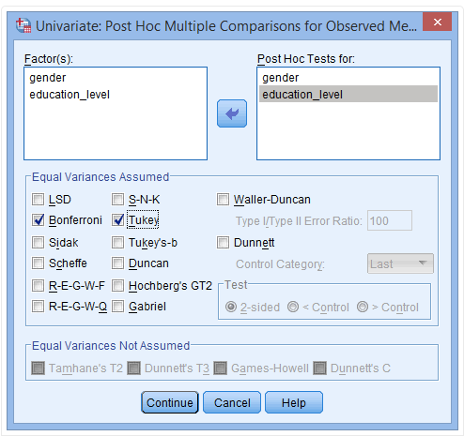Image resolution: width=464 pixels, height=436 pixels.
Task: Open Help for this dialog
Action: click(294, 402)
